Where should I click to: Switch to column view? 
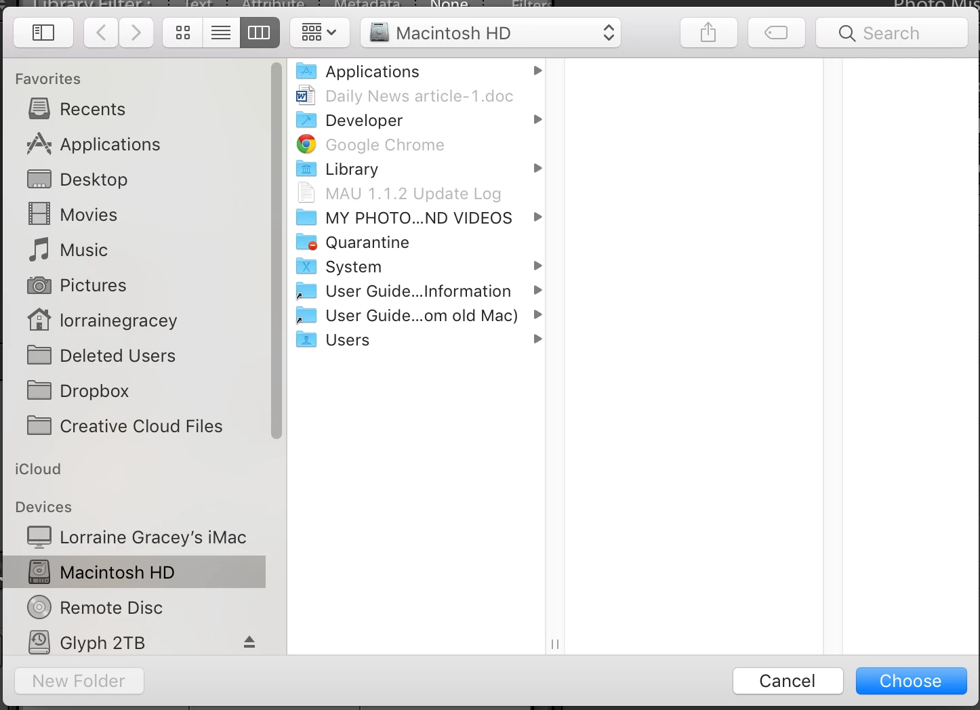(x=260, y=33)
